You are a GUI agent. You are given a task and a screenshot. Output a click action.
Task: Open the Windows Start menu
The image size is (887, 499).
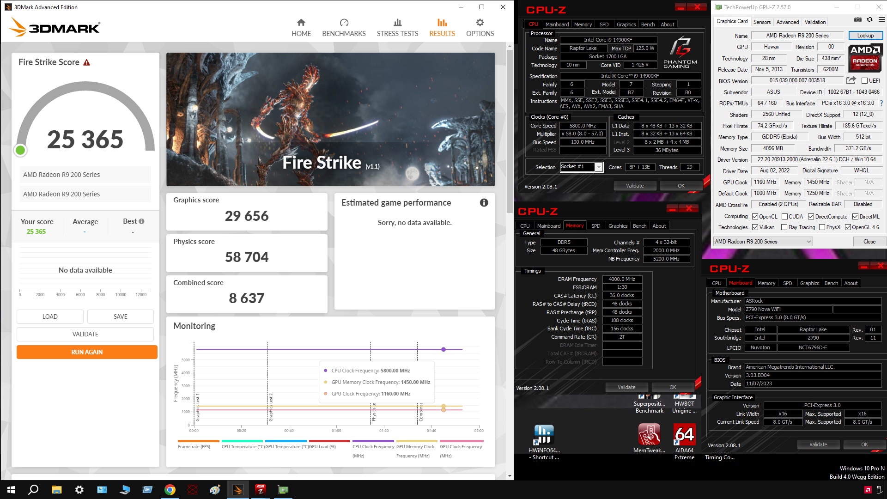point(11,490)
